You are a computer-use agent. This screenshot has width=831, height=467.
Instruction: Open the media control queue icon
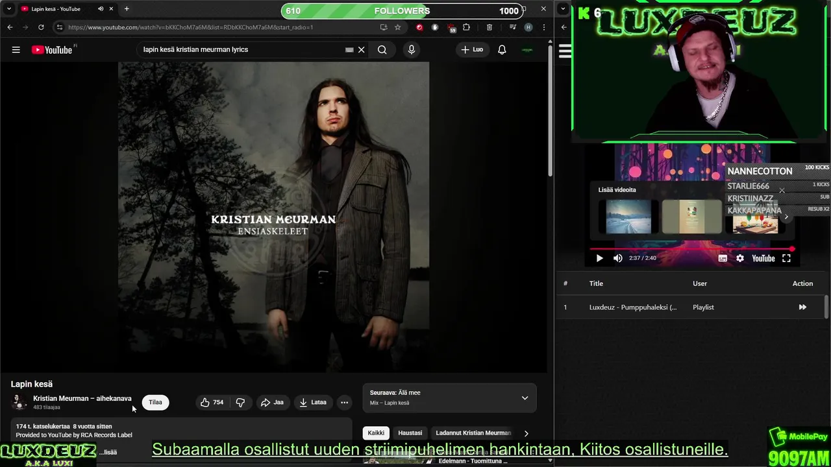513,27
